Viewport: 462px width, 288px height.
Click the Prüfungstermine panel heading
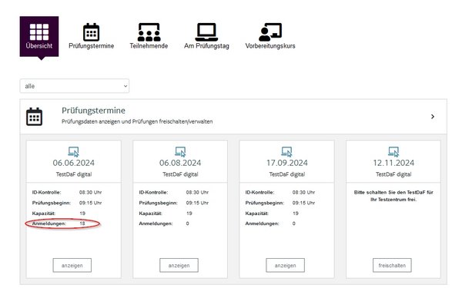(93, 111)
